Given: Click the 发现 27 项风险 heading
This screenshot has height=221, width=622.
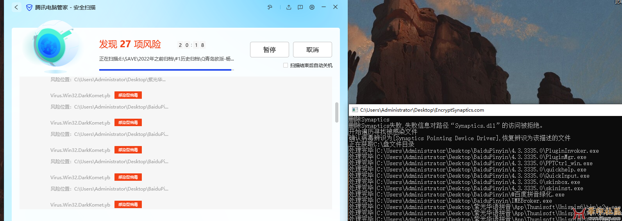Looking at the screenshot, I should click(x=130, y=44).
